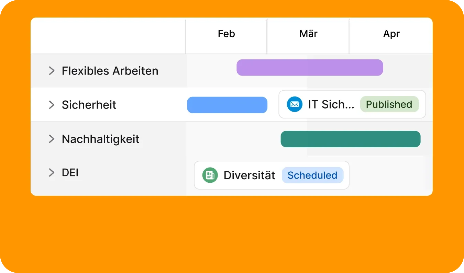Click the Published status badge
Image resolution: width=464 pixels, height=273 pixels.
click(389, 104)
